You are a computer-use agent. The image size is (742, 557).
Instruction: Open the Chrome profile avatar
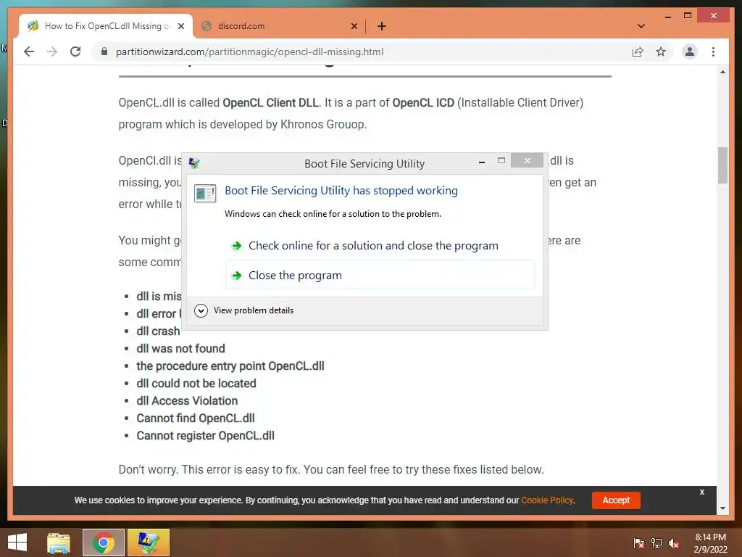pos(690,51)
